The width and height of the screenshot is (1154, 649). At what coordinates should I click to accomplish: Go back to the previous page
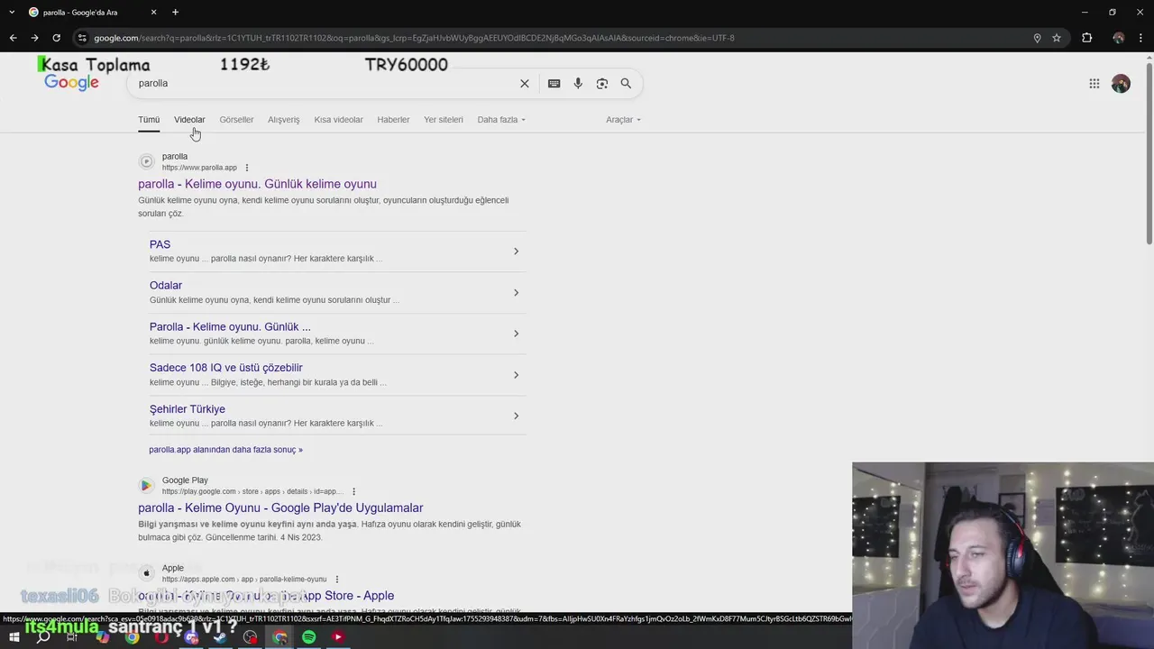[x=13, y=38]
